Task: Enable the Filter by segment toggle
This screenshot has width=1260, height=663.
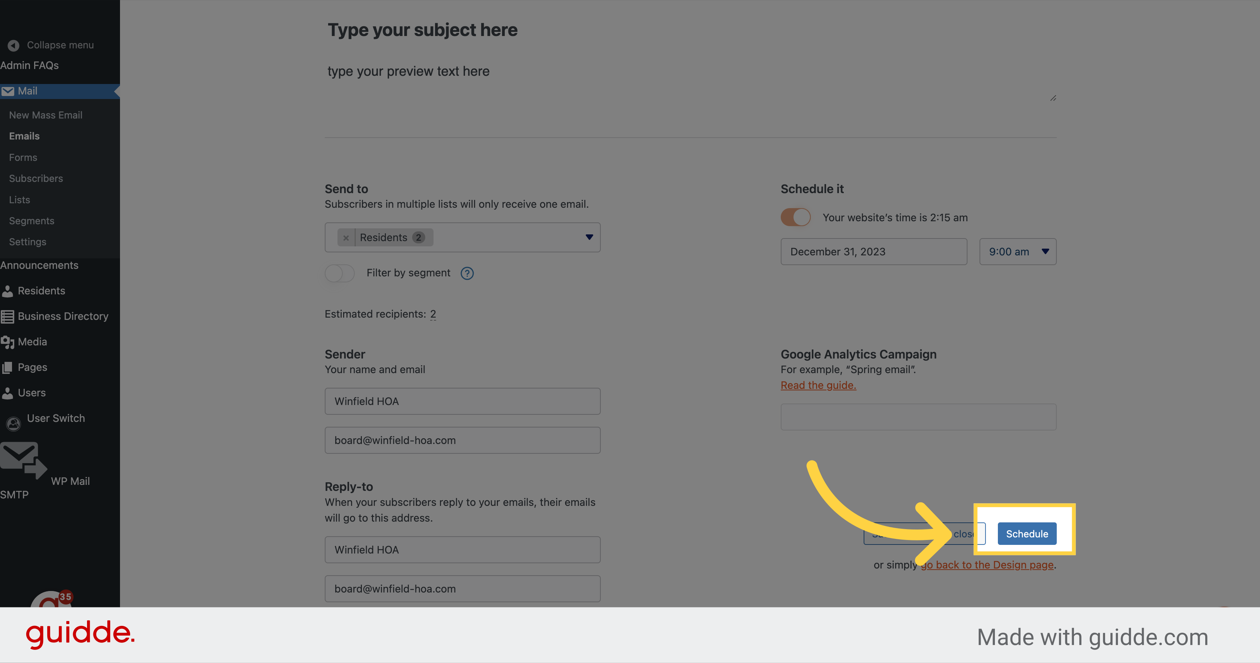Action: point(340,273)
